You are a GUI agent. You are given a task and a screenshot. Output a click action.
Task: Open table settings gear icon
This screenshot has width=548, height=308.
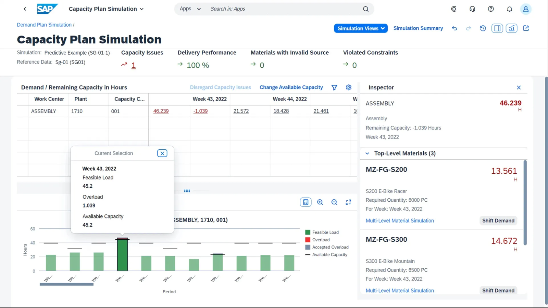349,88
